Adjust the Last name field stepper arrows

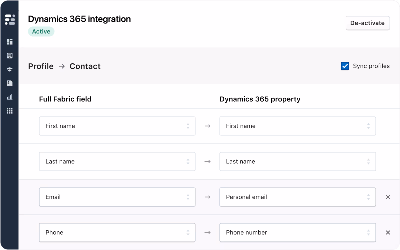[188, 161]
